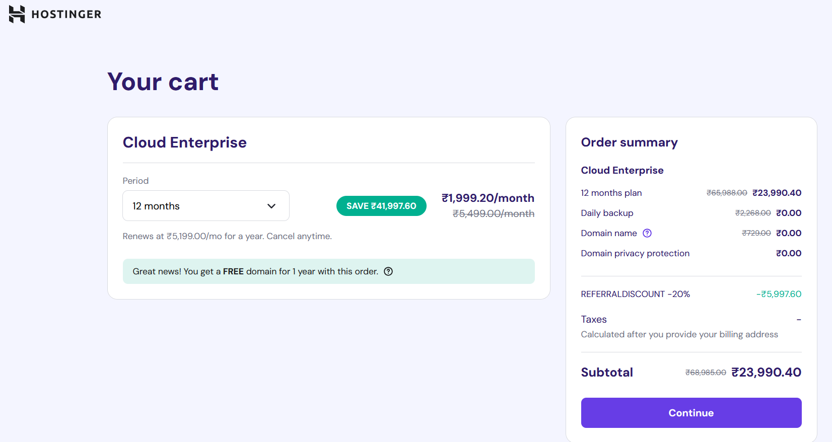
Task: Click the Domain name label in summary
Action: click(x=609, y=233)
